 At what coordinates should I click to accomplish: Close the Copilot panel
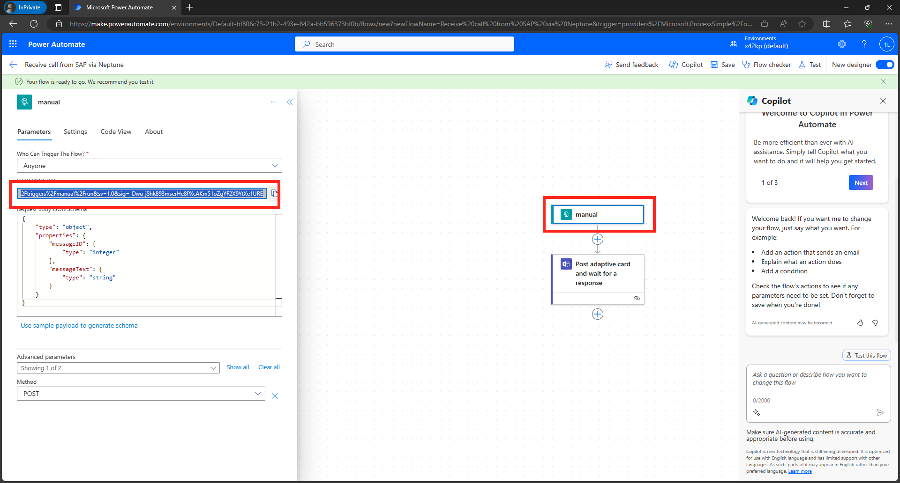[883, 101]
